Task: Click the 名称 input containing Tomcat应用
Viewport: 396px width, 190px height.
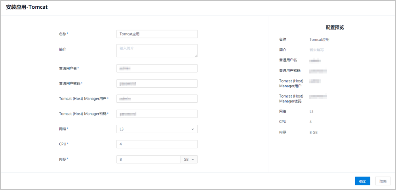Action: [157, 34]
